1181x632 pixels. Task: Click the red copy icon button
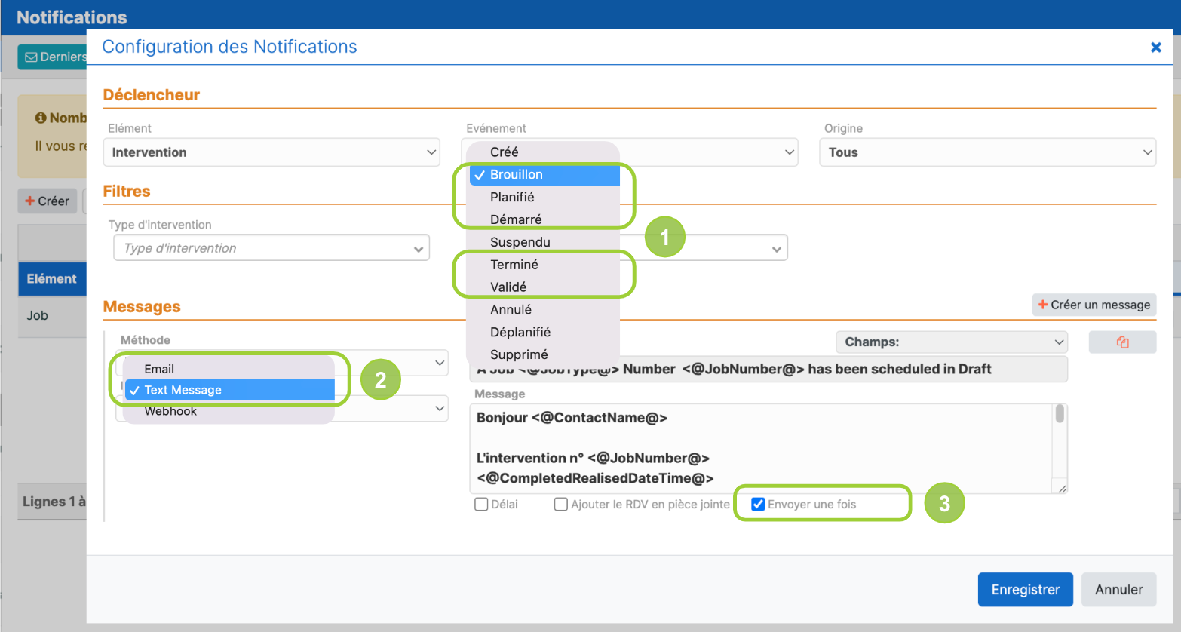1122,342
